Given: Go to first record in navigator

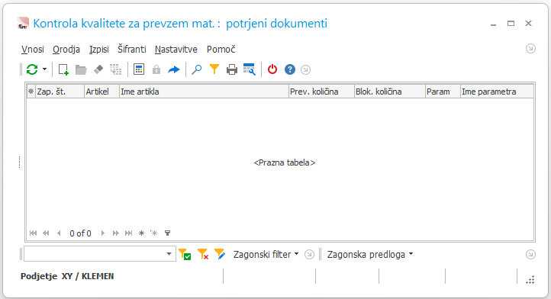Looking at the screenshot, I should pyautogui.click(x=34, y=233).
